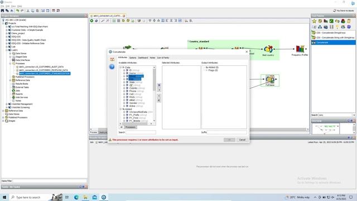Select the UnclassifiedData attribute in list
This screenshot has height=201, width=357.
[138, 112]
